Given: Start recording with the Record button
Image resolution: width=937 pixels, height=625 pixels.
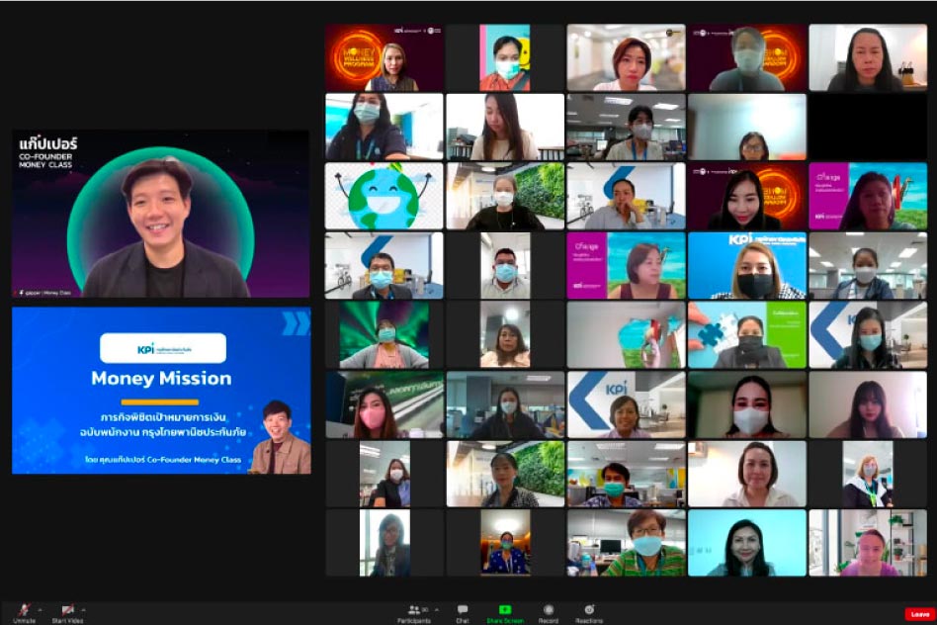Looking at the screenshot, I should click(549, 611).
